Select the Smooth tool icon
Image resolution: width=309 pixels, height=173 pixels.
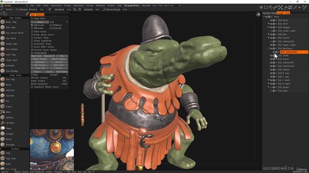tap(2, 96)
